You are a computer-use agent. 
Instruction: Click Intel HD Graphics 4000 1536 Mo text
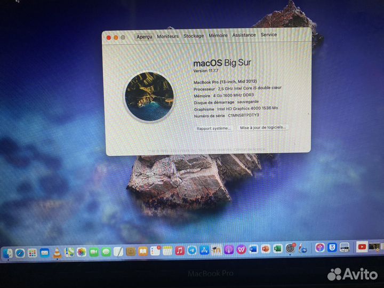(x=247, y=108)
